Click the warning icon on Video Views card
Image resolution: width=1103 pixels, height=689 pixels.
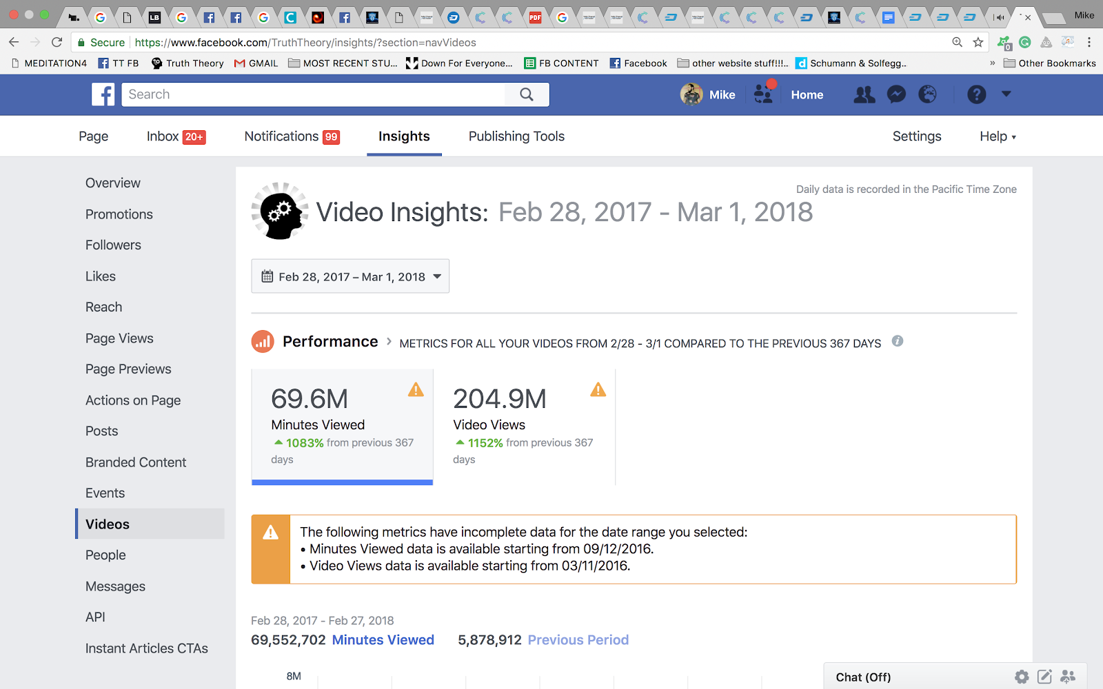pos(598,390)
